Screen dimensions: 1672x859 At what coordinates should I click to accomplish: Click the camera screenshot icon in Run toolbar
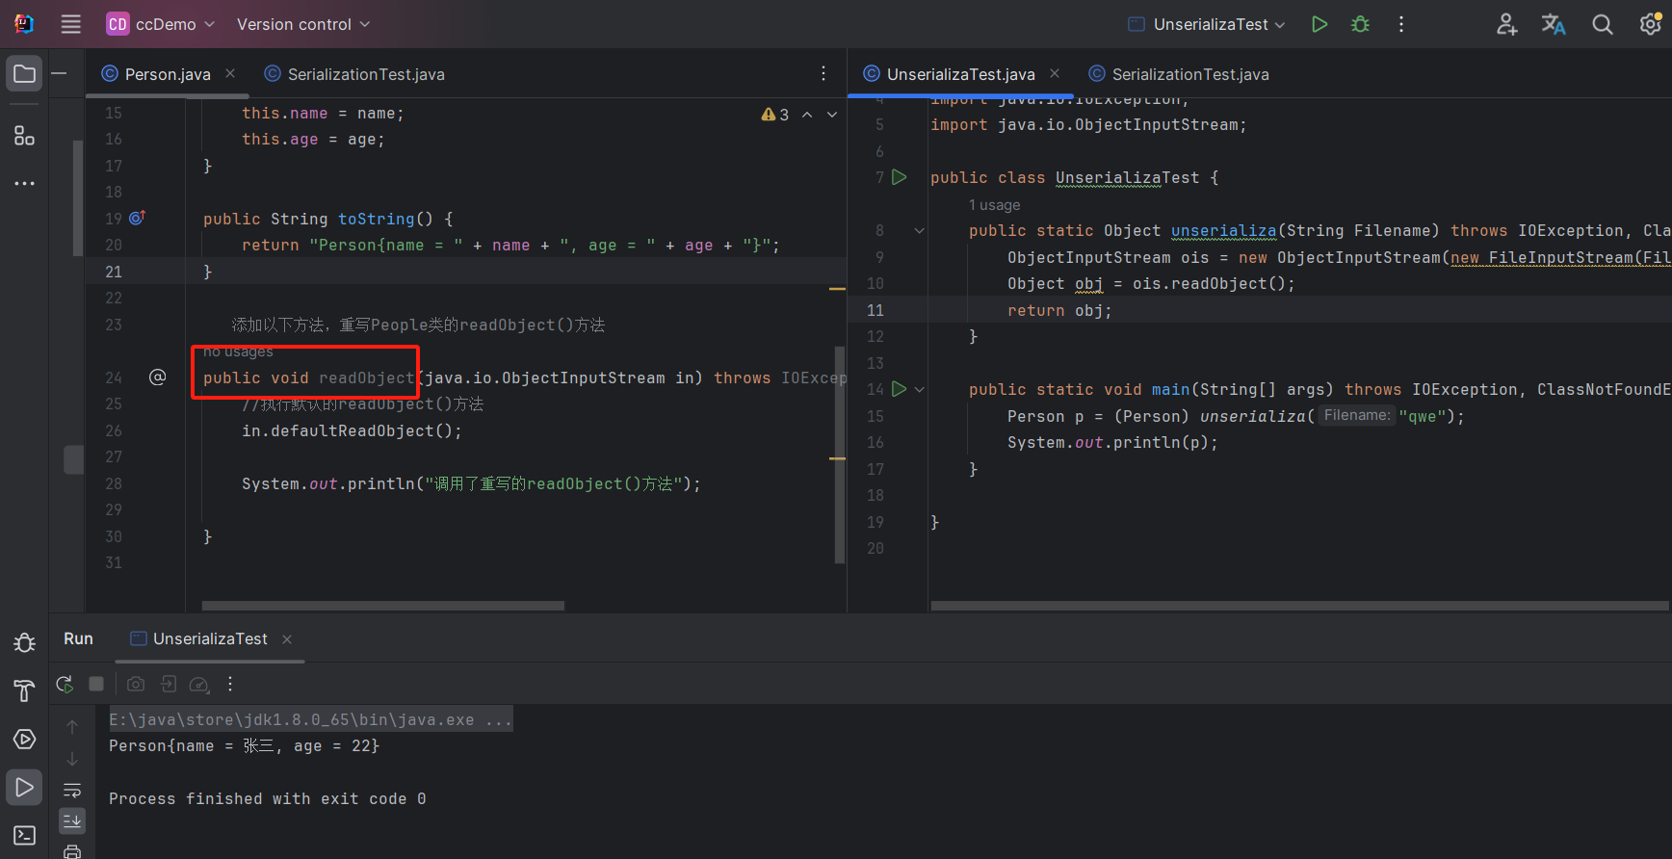tap(136, 684)
